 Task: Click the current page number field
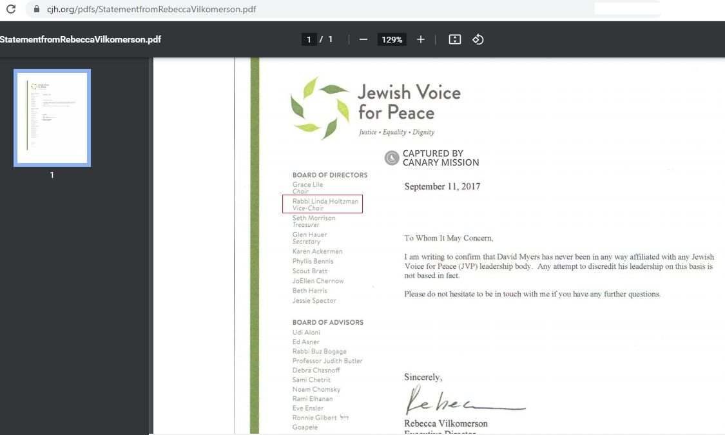309,39
